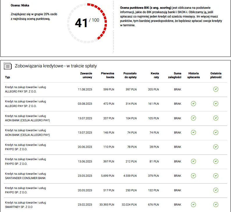Click the 41/100 score gauge
The width and height of the screenshot is (231, 212).
click(87, 23)
